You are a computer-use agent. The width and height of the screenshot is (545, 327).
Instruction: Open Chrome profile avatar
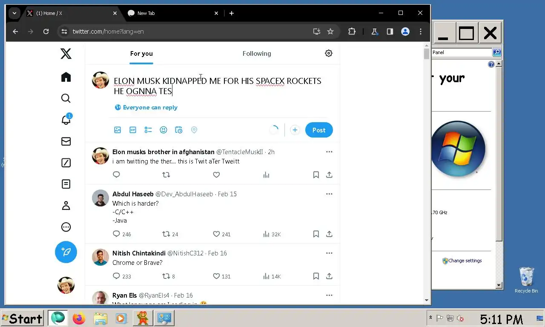click(x=405, y=32)
